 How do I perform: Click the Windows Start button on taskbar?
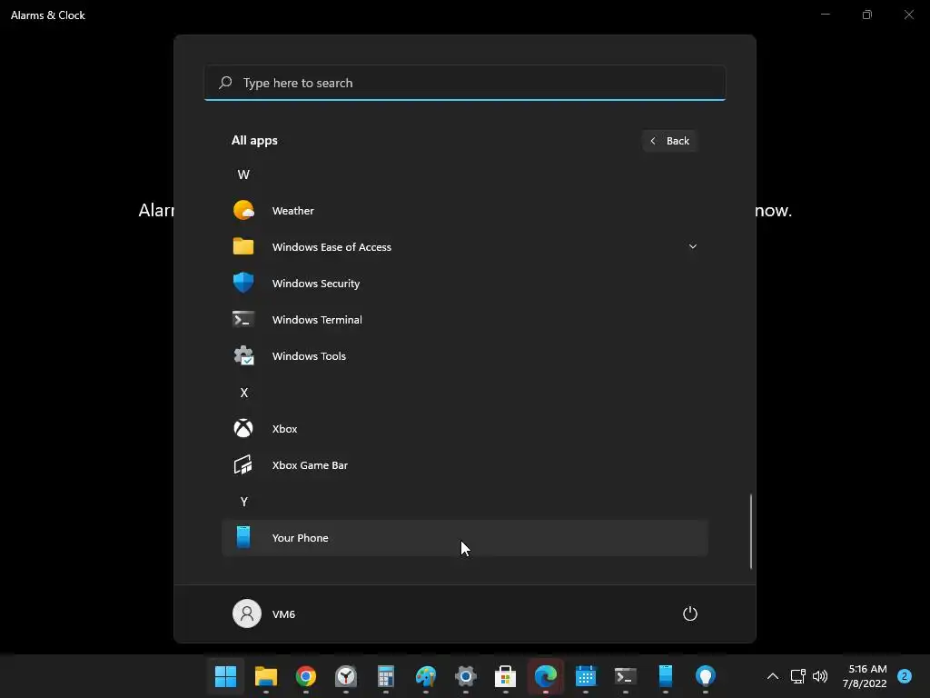225,676
